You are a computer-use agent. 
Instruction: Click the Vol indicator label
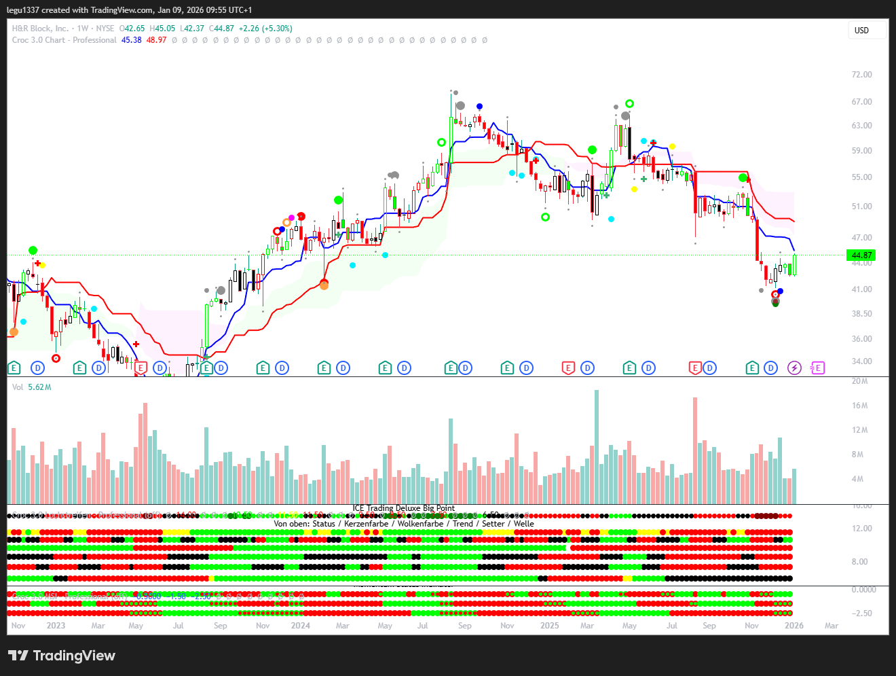pyautogui.click(x=18, y=387)
